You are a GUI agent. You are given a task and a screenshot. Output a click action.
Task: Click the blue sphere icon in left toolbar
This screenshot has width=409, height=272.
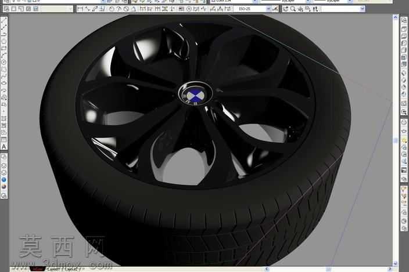point(3,180)
